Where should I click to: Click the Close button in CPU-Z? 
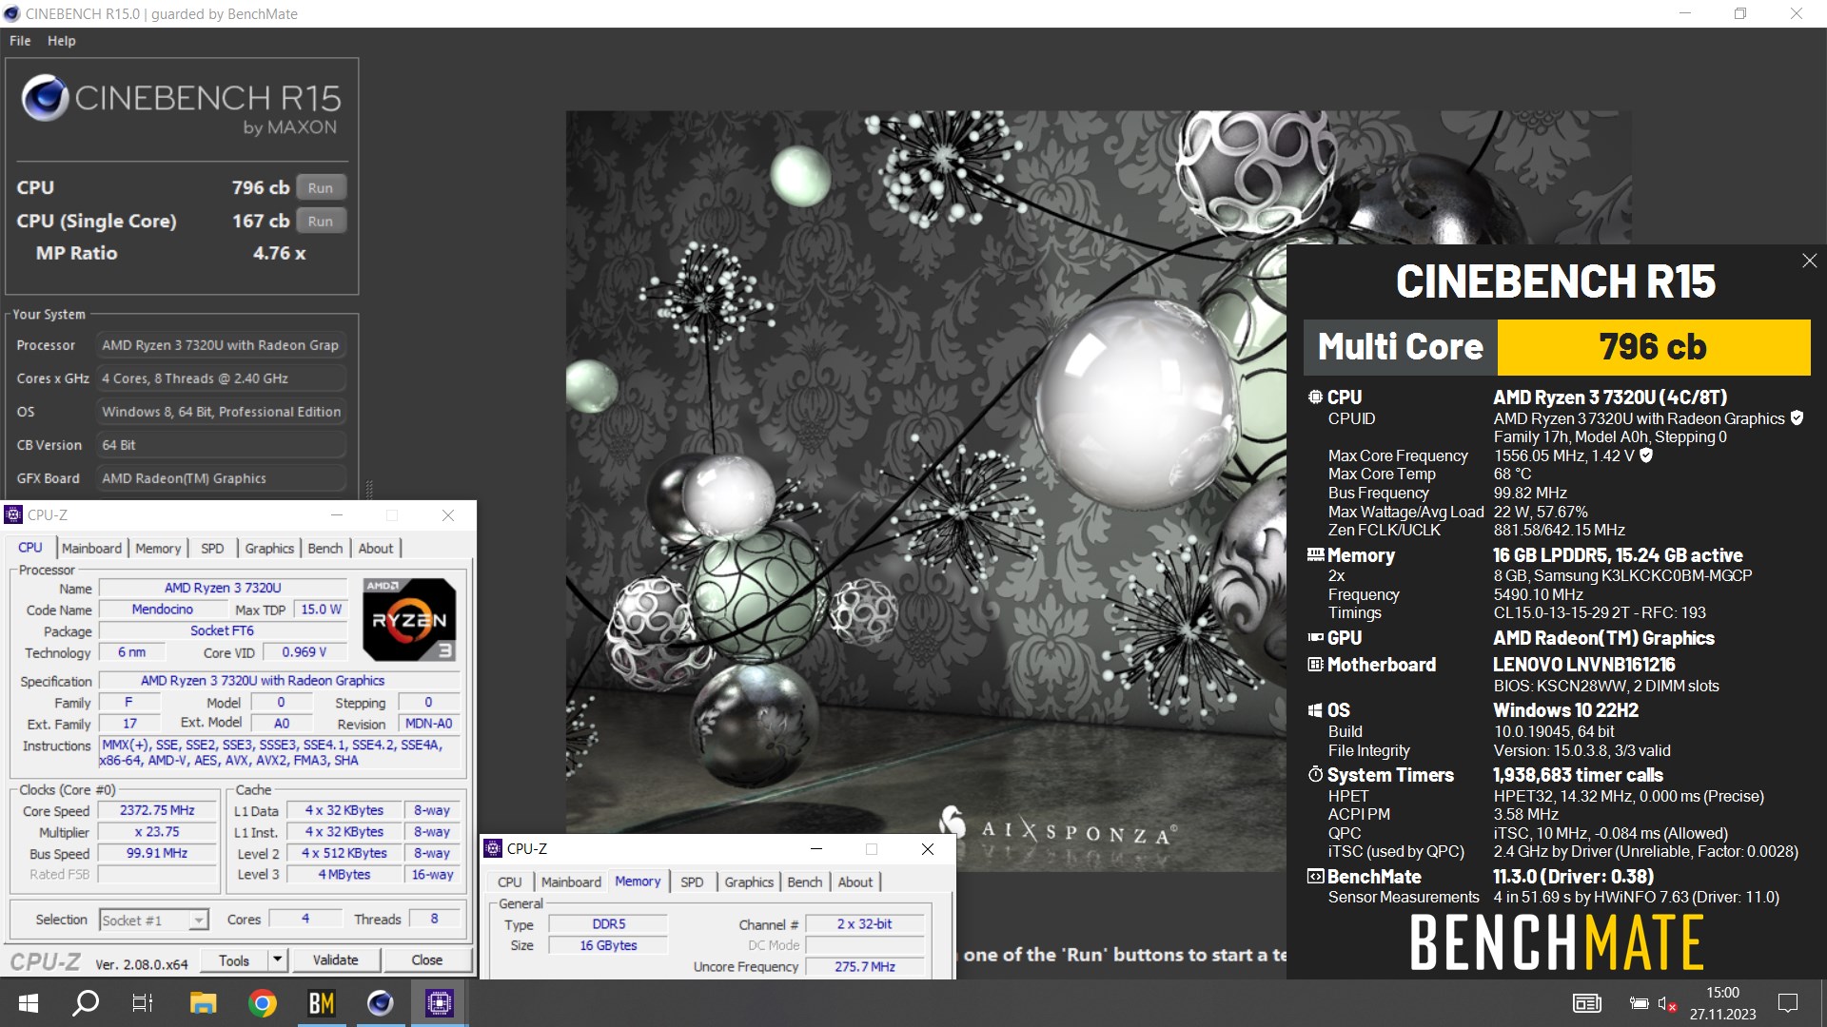click(427, 960)
